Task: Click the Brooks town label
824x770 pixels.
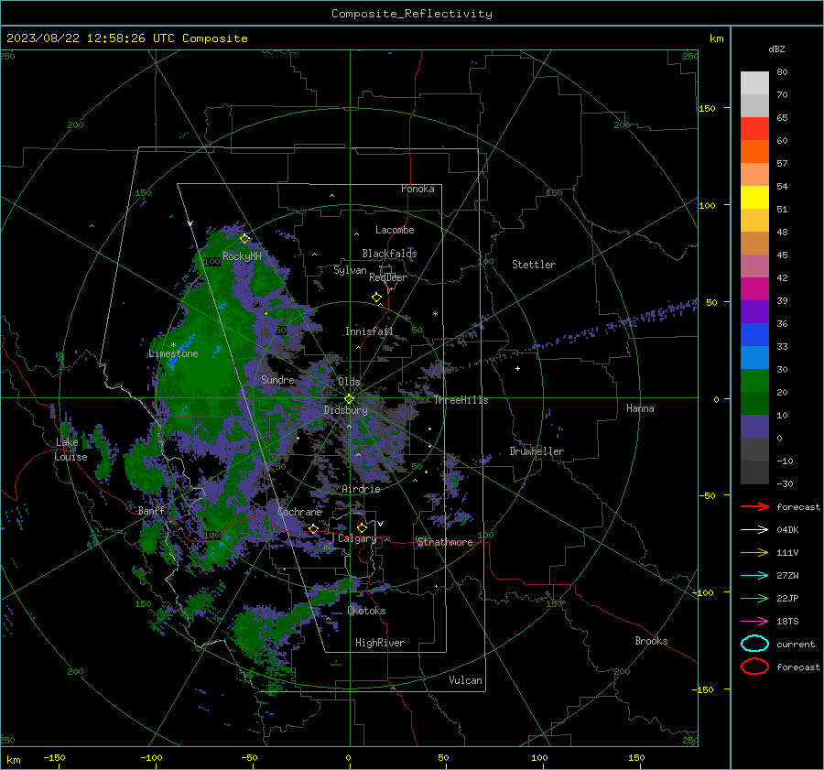Action: point(651,641)
